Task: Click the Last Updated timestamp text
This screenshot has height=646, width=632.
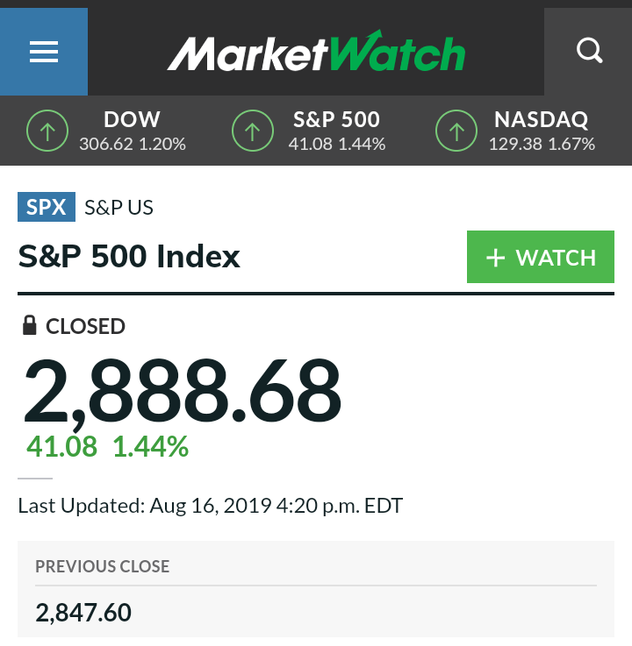Action: click(210, 506)
